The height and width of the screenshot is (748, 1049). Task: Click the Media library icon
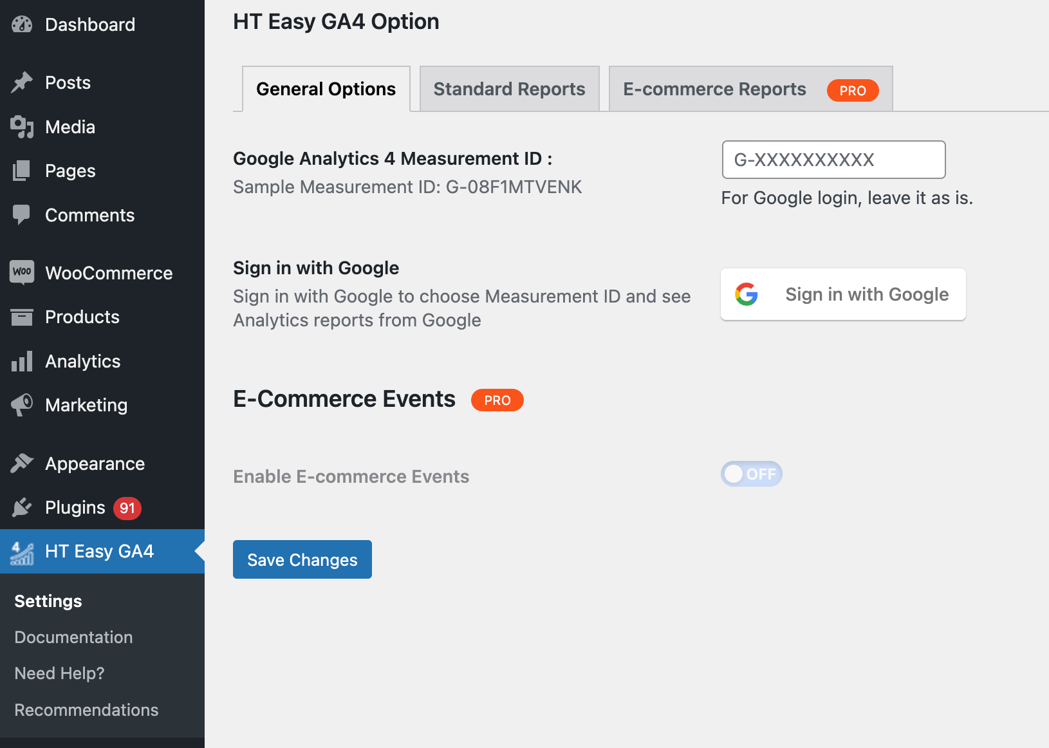click(22, 127)
